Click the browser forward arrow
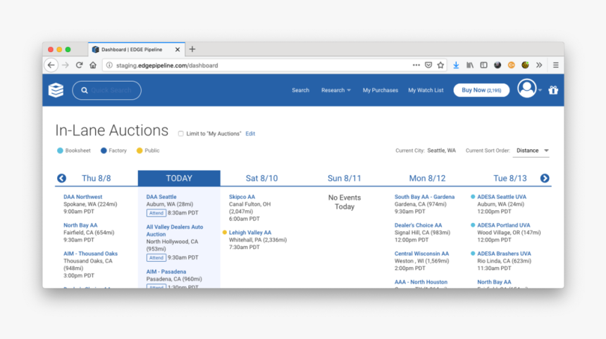 (x=66, y=65)
